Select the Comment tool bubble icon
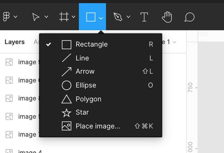 click(x=189, y=17)
